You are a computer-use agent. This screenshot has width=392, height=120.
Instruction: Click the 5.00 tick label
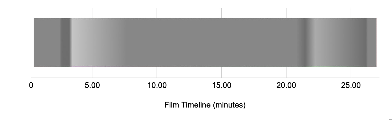(92, 86)
